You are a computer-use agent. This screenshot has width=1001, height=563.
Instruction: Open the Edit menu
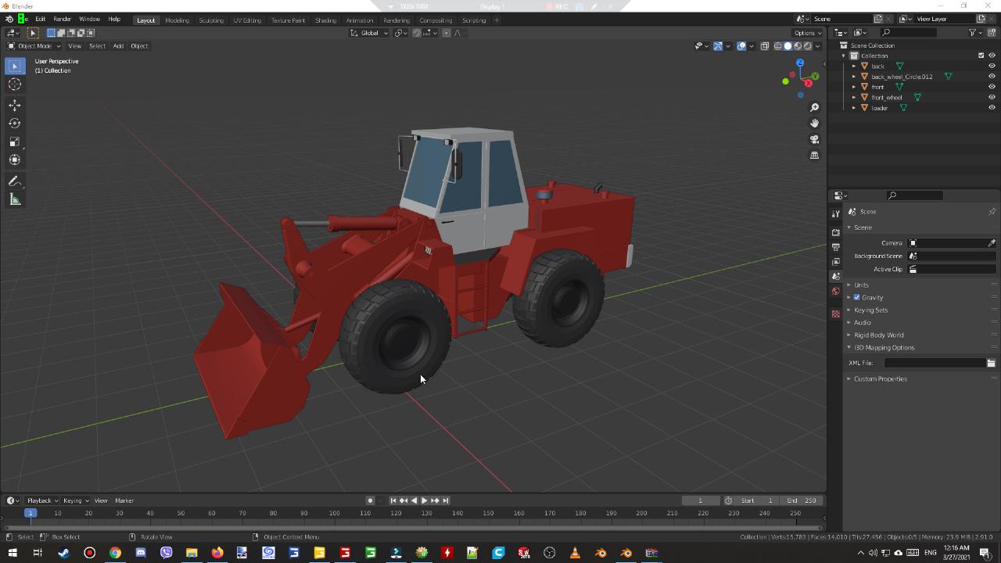click(40, 19)
